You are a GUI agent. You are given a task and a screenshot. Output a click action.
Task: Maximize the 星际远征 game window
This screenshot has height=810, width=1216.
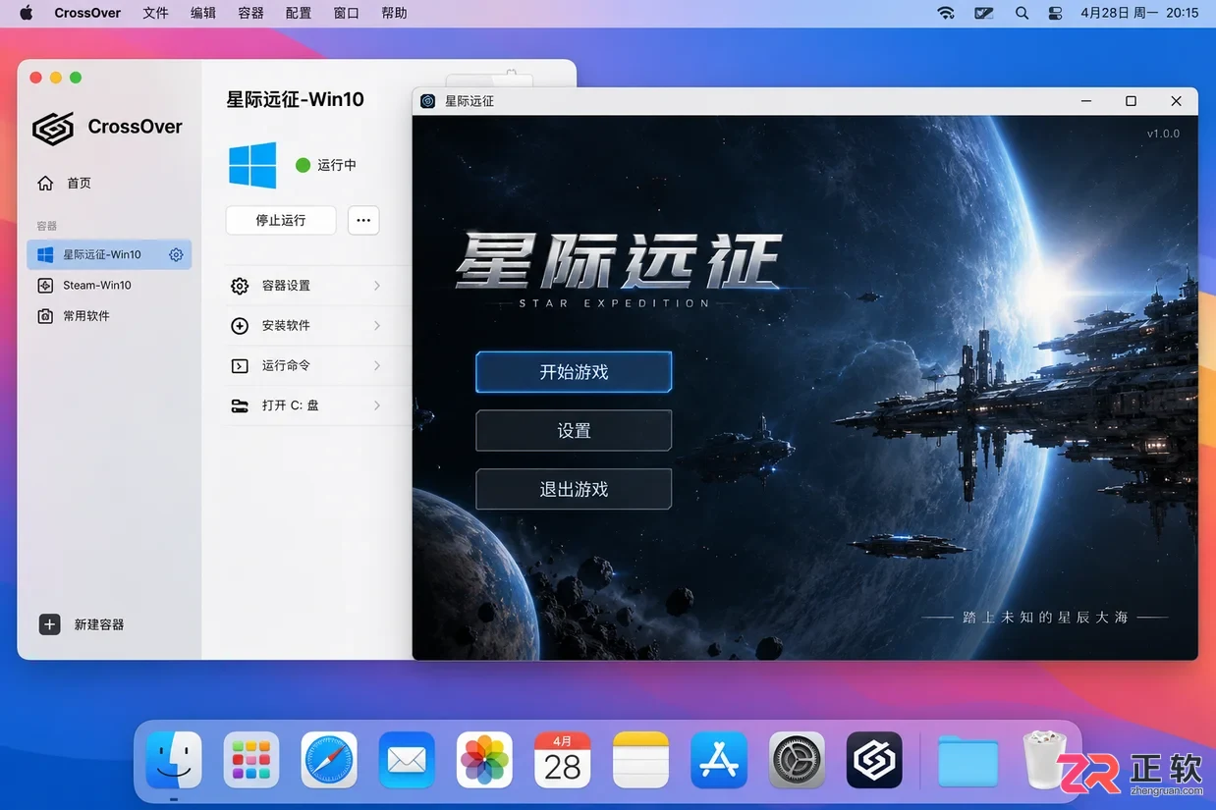pos(1131,101)
